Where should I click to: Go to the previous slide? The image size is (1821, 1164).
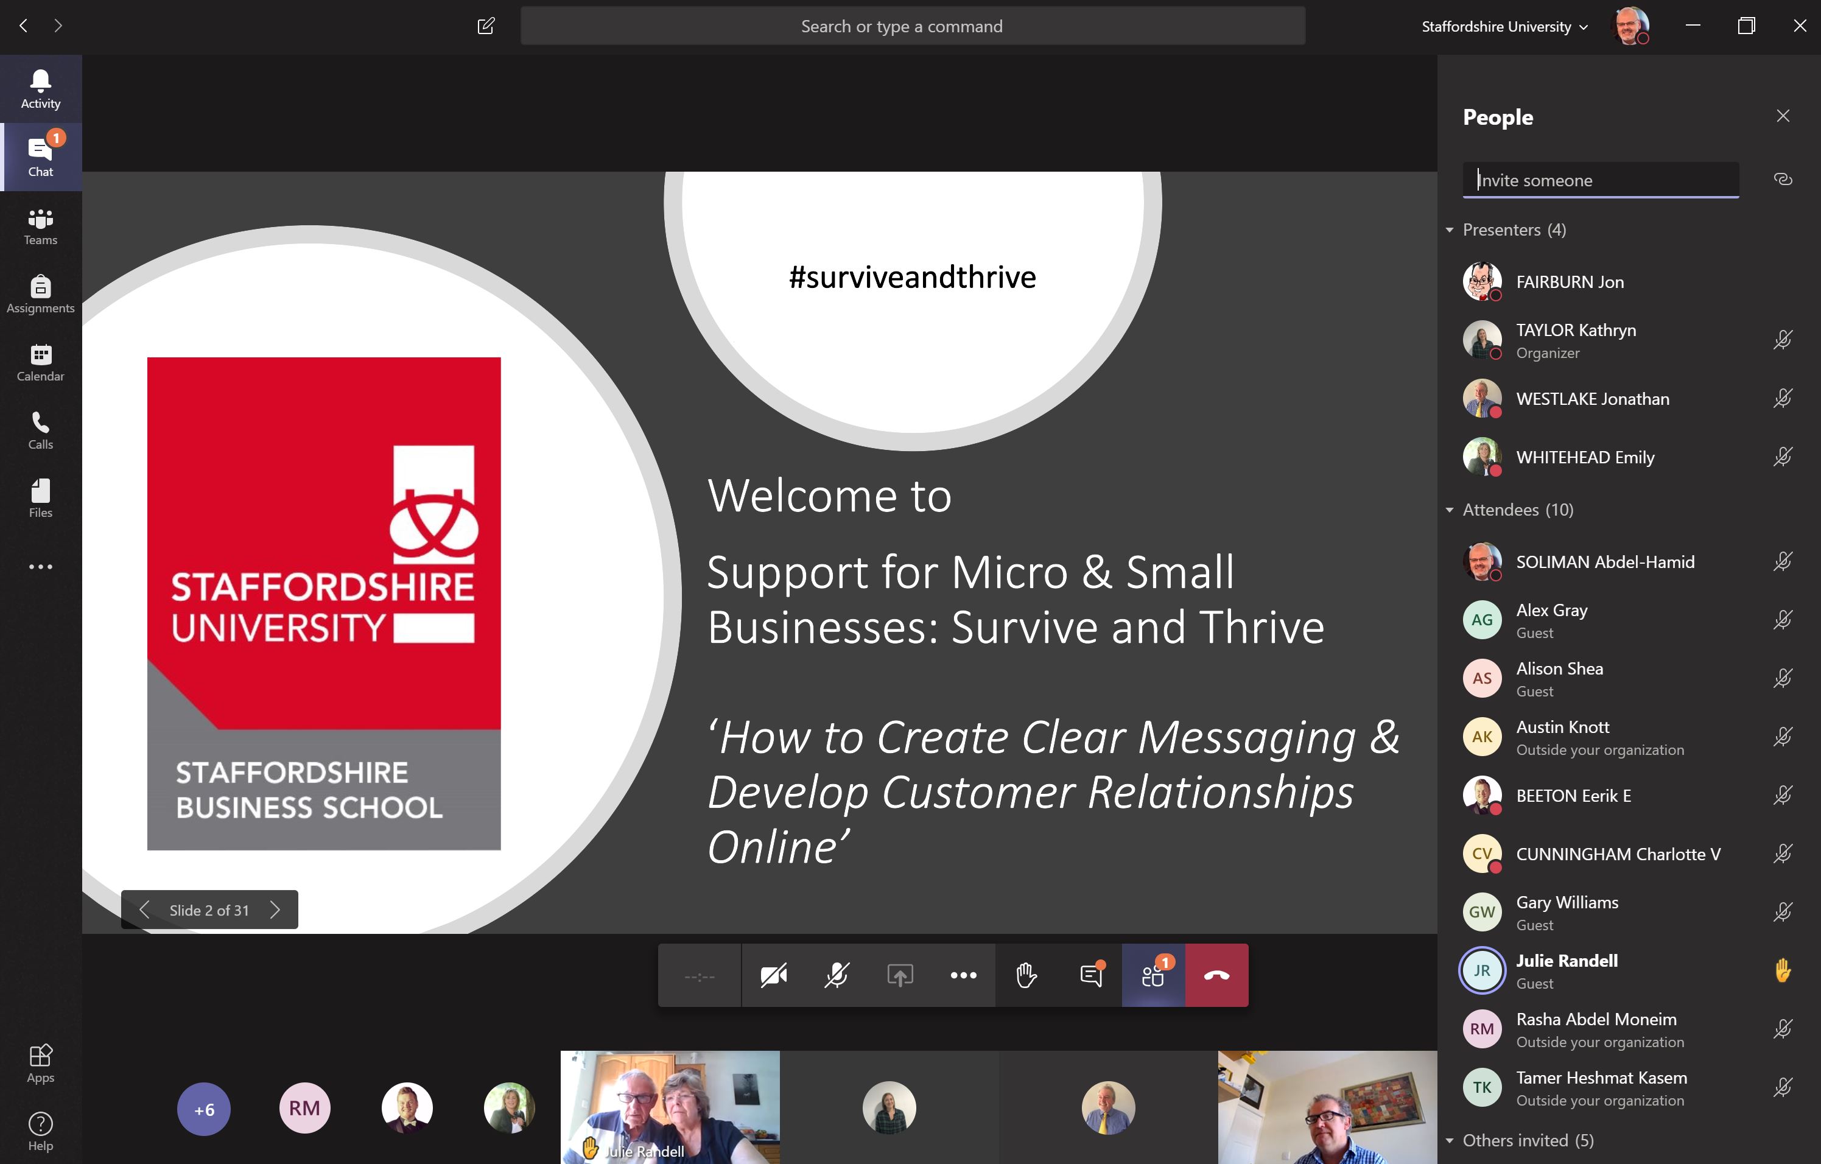pyautogui.click(x=144, y=909)
